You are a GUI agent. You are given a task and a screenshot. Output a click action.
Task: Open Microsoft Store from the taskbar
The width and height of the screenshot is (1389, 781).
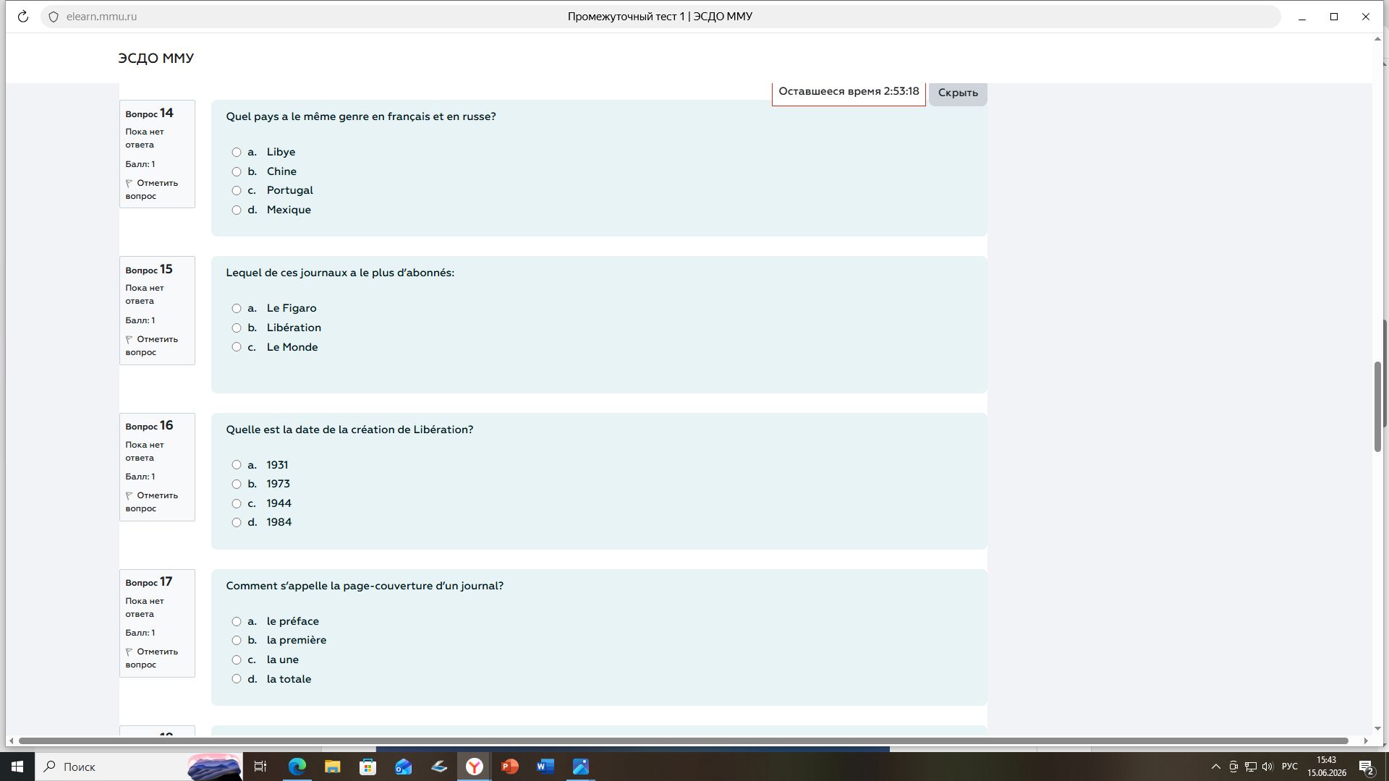point(368,767)
